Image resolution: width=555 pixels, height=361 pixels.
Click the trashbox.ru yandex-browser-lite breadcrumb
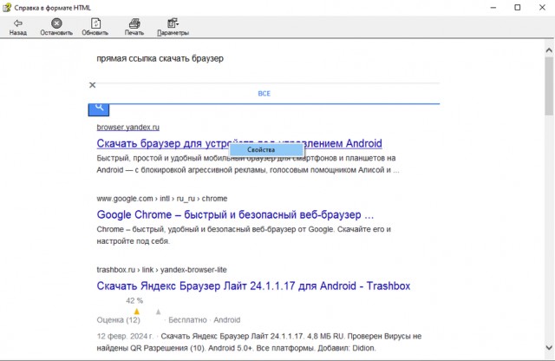[x=162, y=270]
